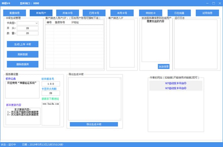Open the 配置信息 tab button
Screen dimensions: 223x147
coord(14,13)
